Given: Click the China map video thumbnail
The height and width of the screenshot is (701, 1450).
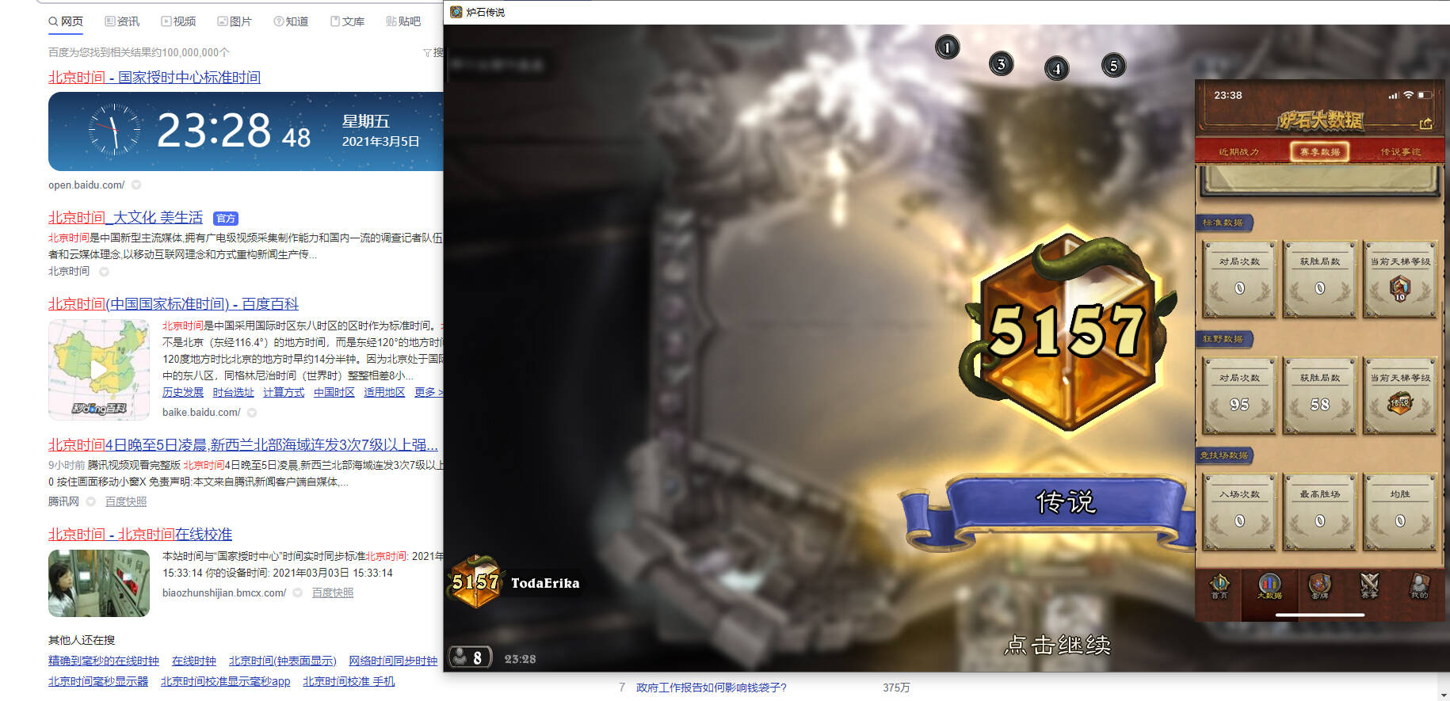Looking at the screenshot, I should click(x=99, y=370).
